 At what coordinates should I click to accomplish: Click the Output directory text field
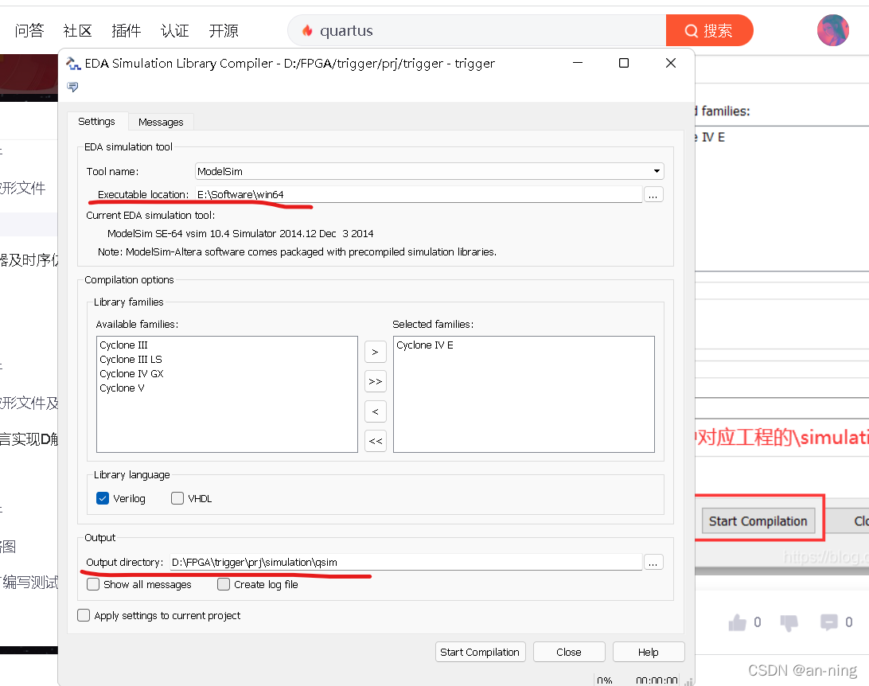406,562
